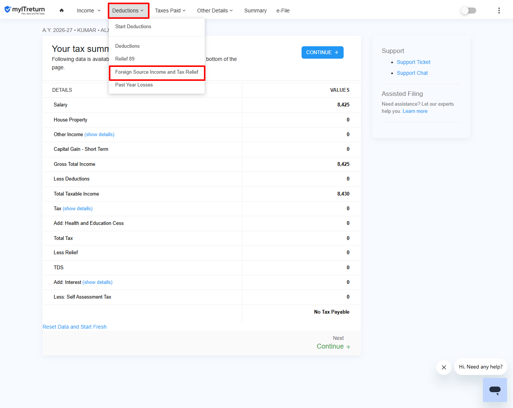This screenshot has width=513, height=408.
Task: Collapse the Deductions dropdown menu
Action: click(x=128, y=11)
